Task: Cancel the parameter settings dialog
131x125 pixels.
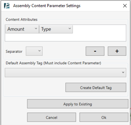Action: coord(51,117)
